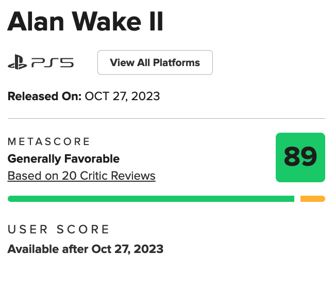Viewport: 335px width, 285px height.
Task: Click the USER SCORE heading
Action: point(59,229)
